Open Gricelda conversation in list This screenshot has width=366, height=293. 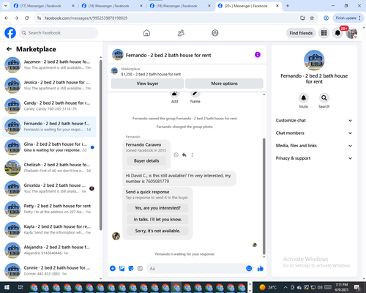49,188
